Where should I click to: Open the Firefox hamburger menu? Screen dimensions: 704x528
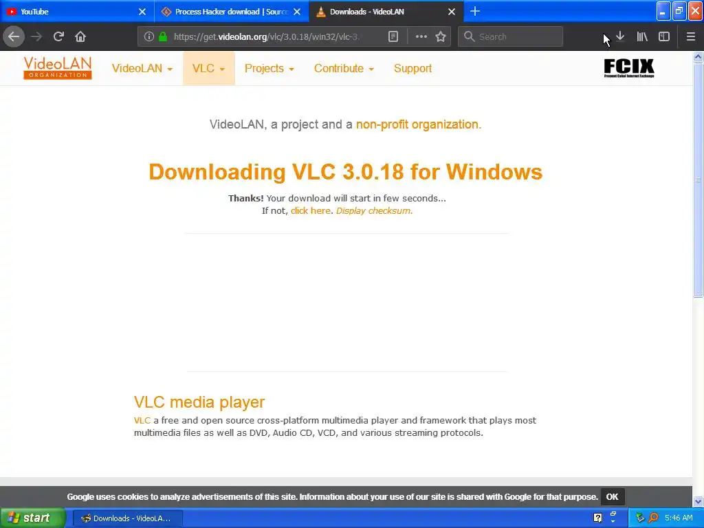[690, 36]
